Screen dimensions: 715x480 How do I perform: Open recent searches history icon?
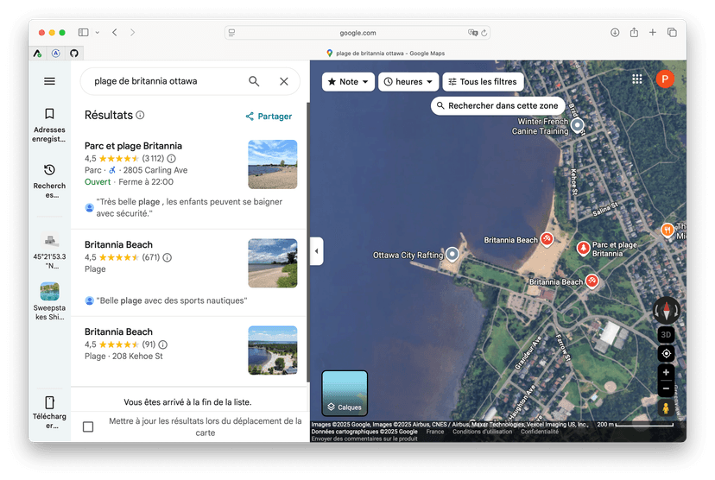(x=49, y=176)
